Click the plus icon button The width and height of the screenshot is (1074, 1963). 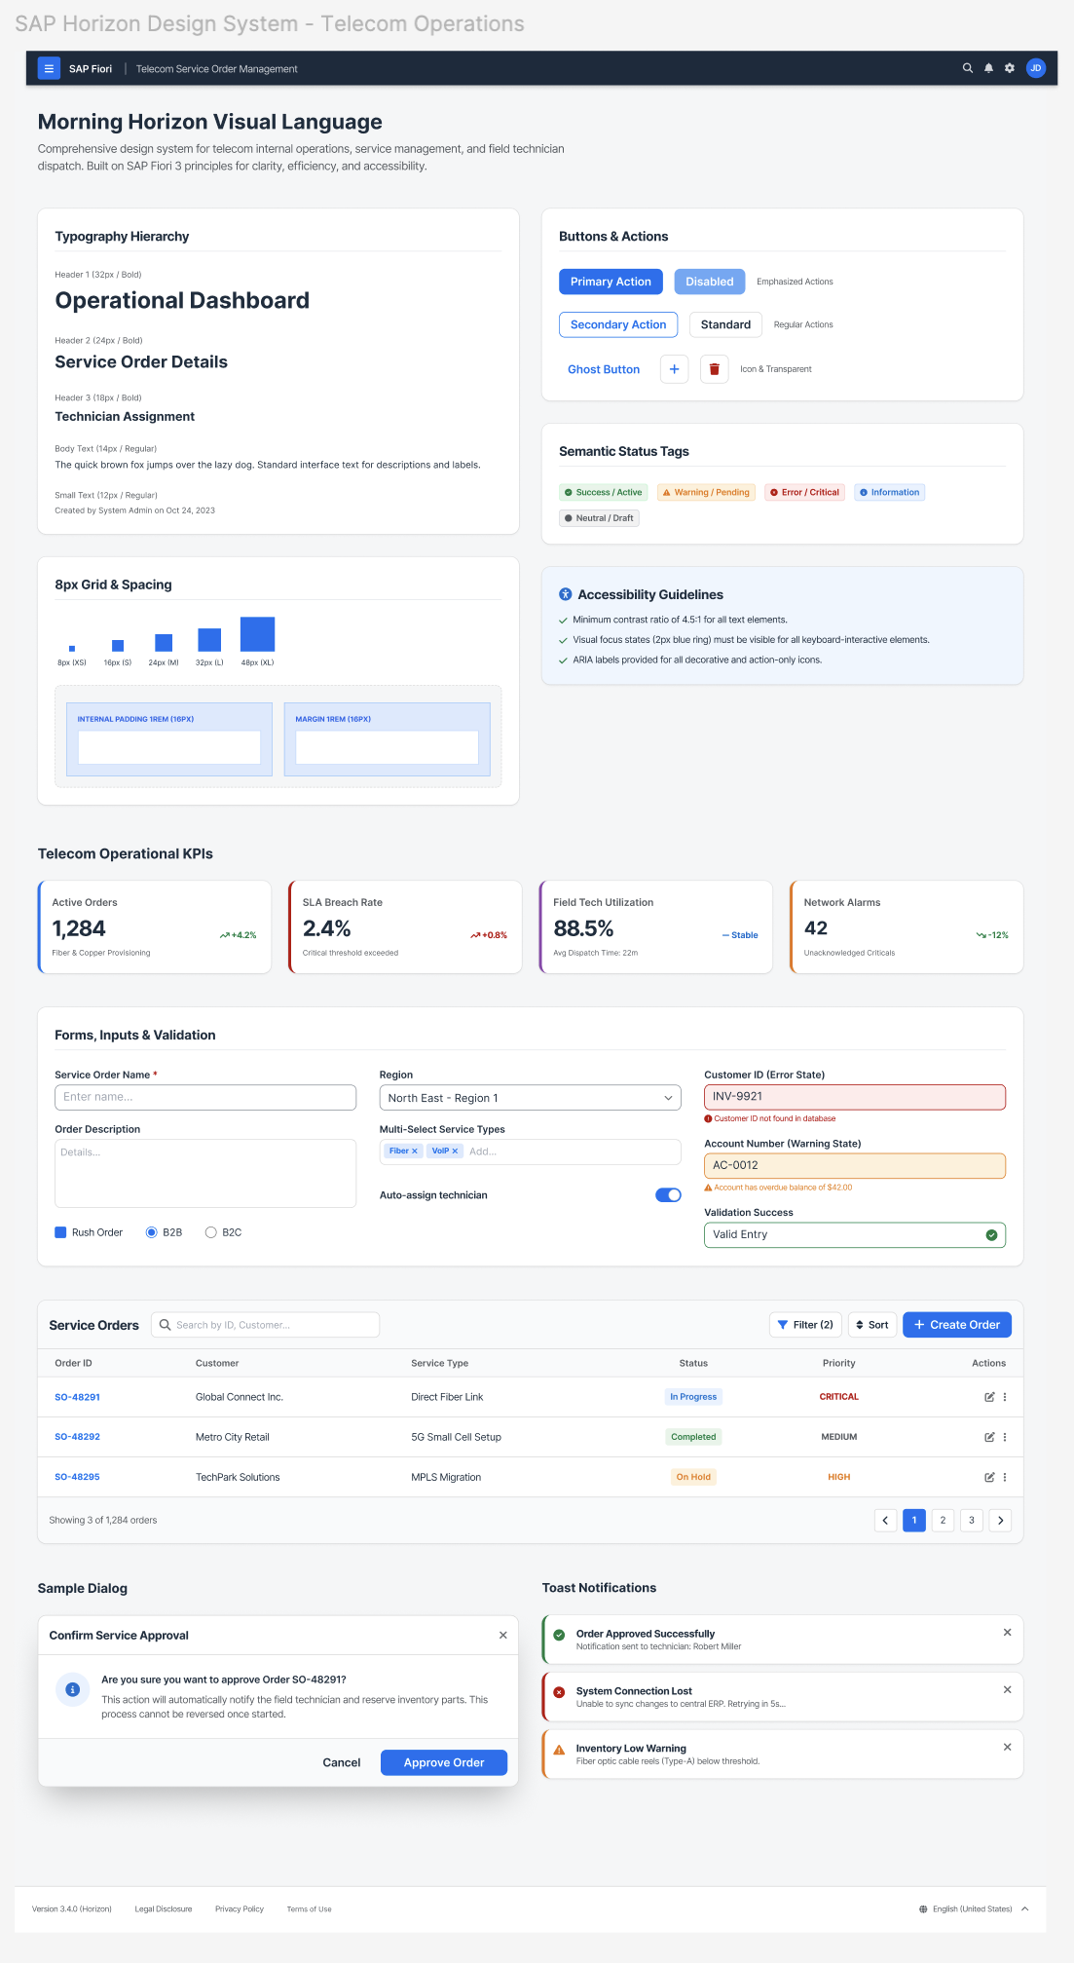pyautogui.click(x=674, y=369)
